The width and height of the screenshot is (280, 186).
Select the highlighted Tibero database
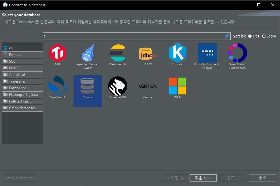coord(88,91)
